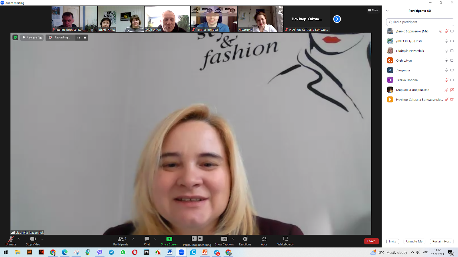Click the Mostly cloudy weather widget
This screenshot has width=458, height=257.
(x=388, y=252)
